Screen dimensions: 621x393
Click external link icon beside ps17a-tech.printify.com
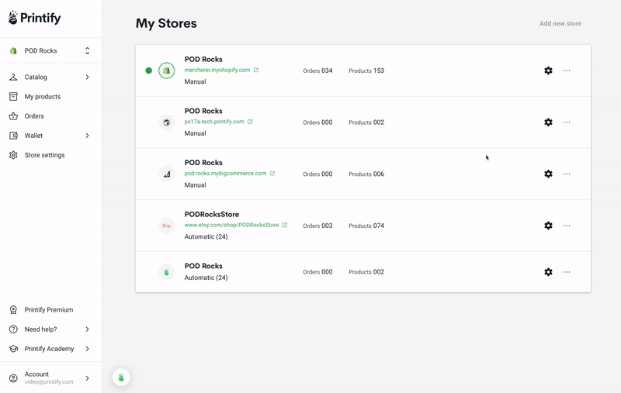coord(250,122)
